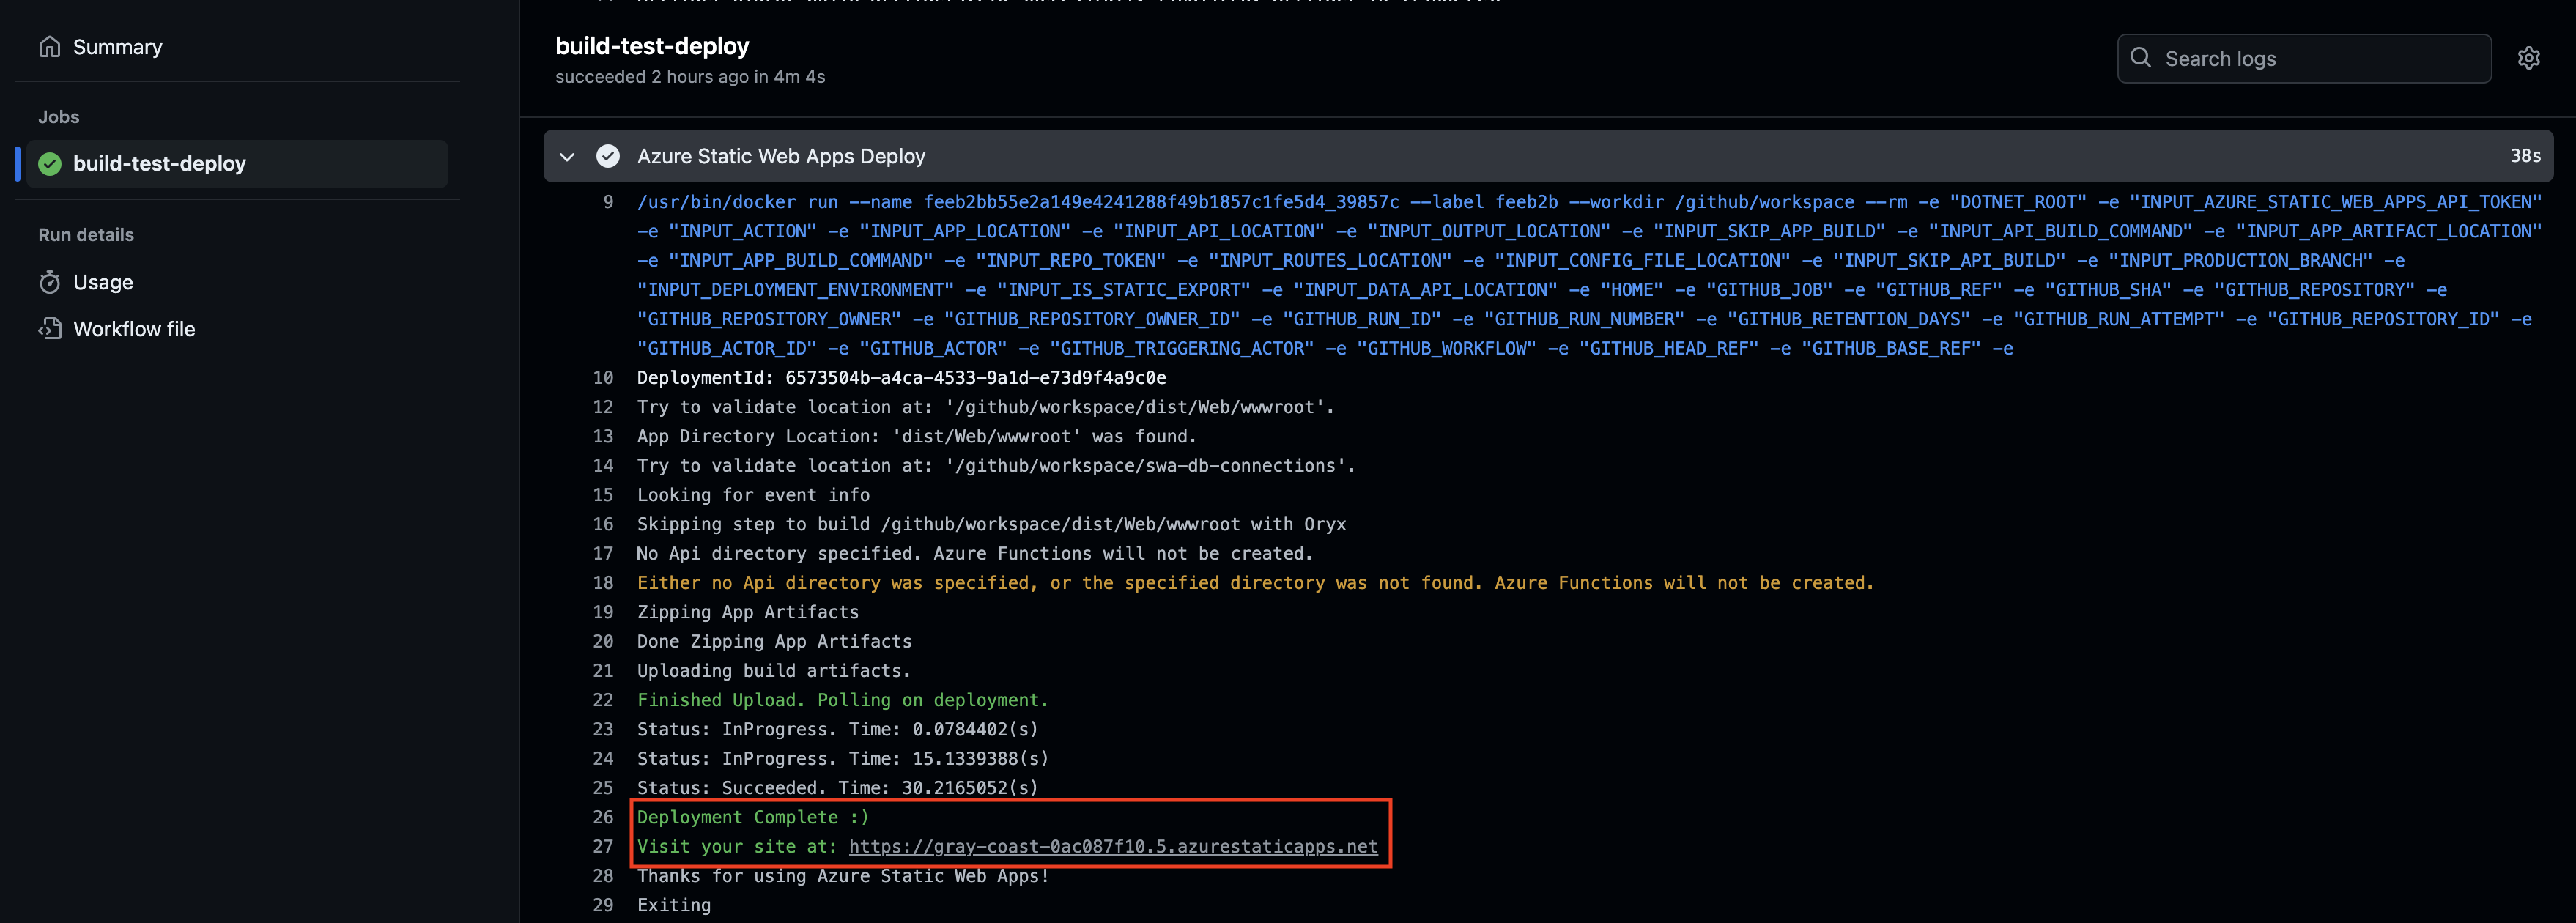Click 'Skipping step to build' log line

(991, 524)
